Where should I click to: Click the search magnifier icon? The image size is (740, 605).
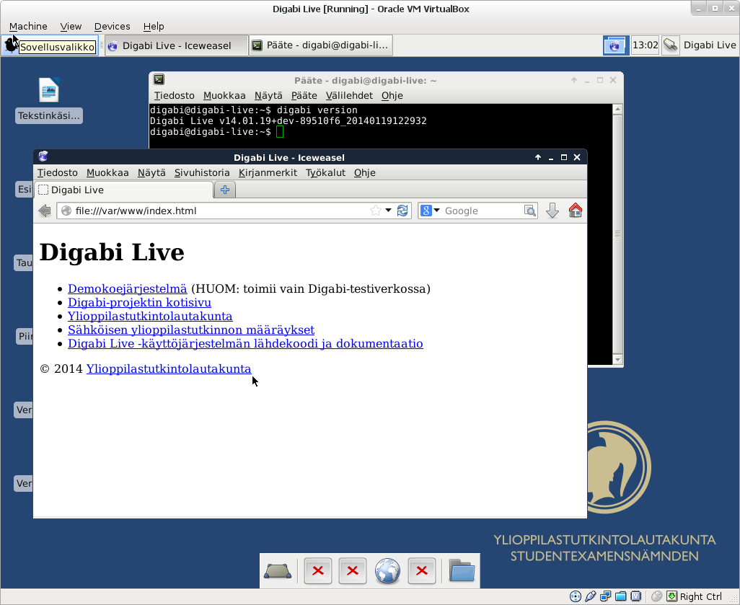pos(530,211)
